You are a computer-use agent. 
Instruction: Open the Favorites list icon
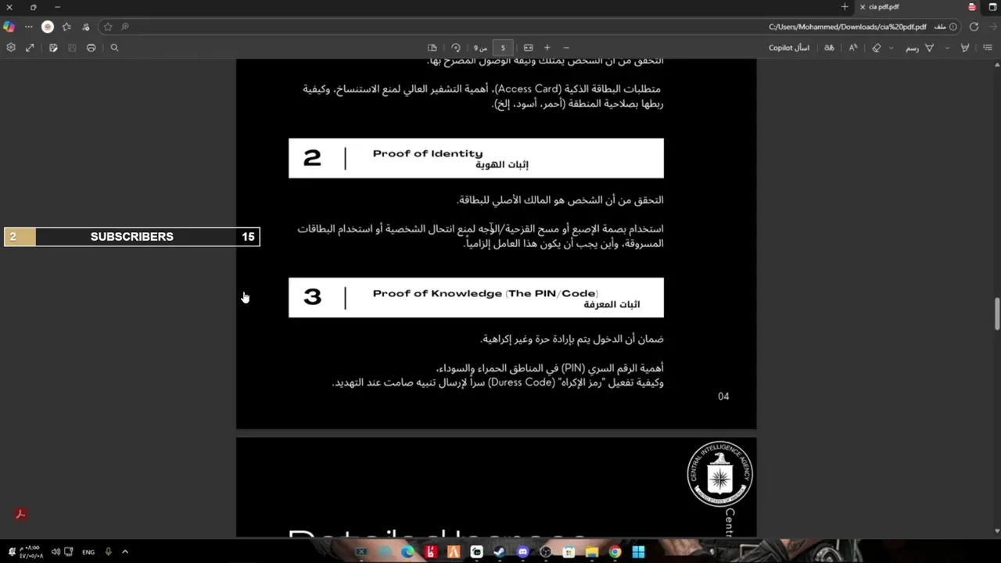point(66,27)
